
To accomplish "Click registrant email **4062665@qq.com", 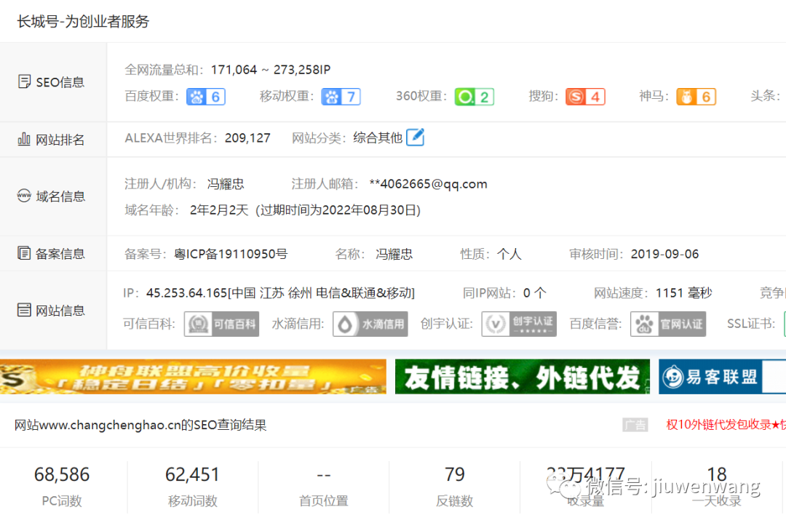I will point(428,184).
